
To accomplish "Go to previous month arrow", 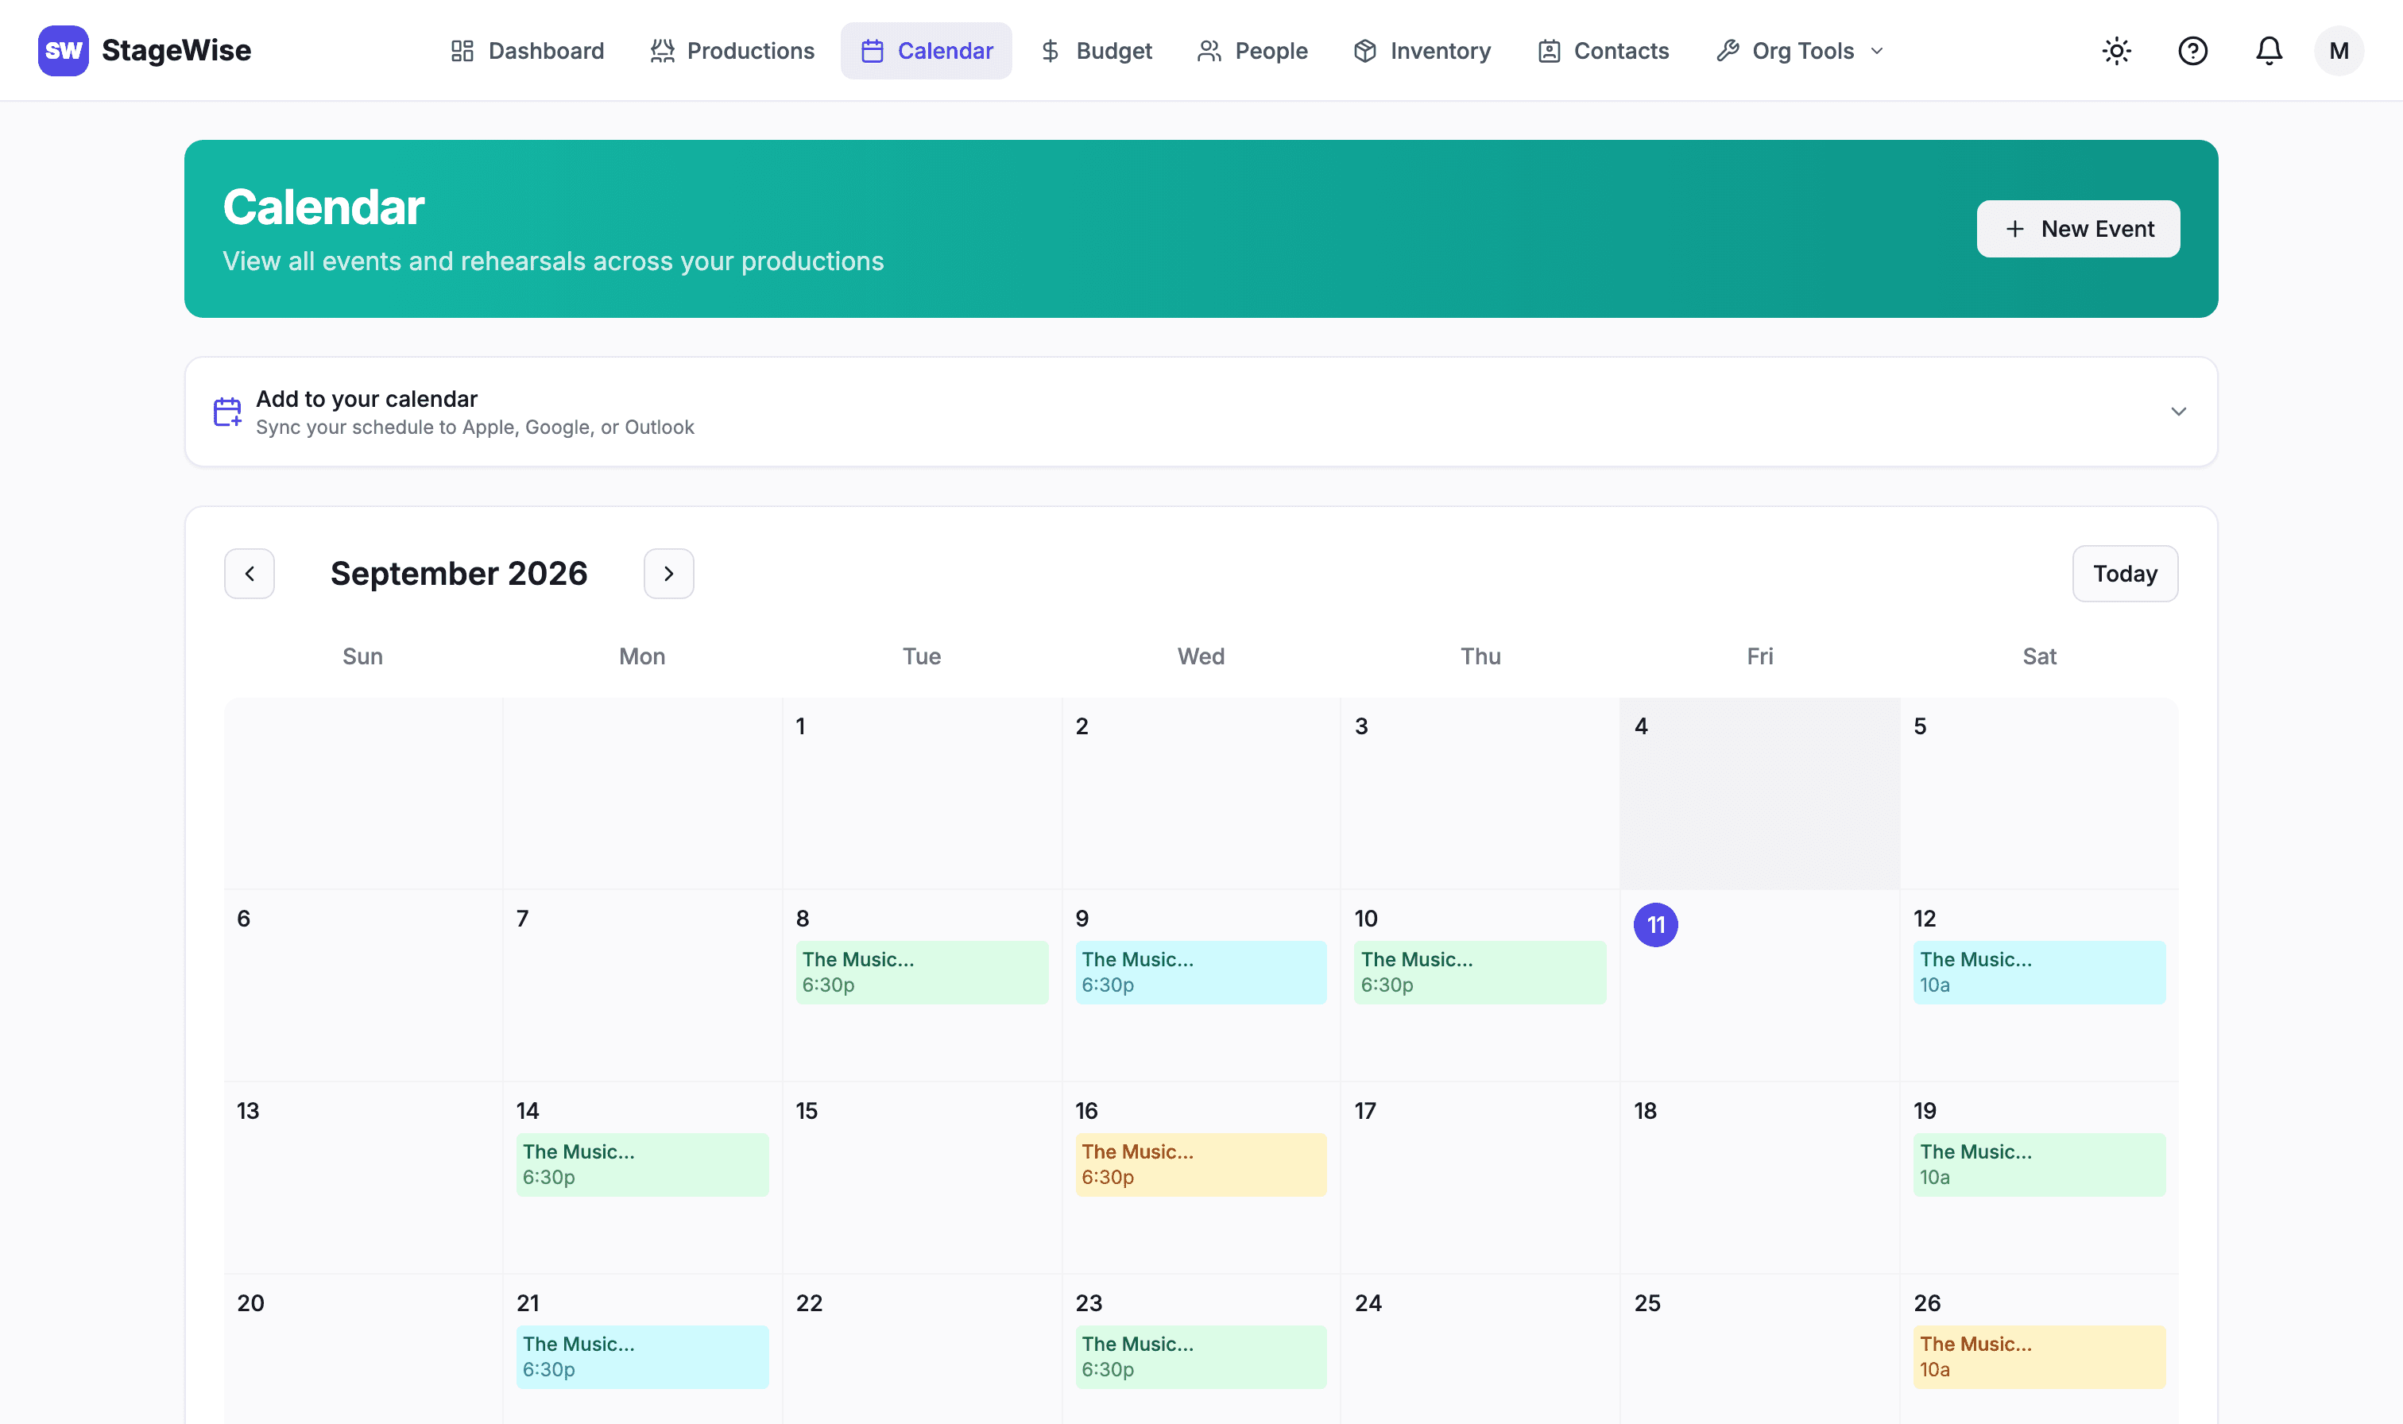I will point(250,574).
